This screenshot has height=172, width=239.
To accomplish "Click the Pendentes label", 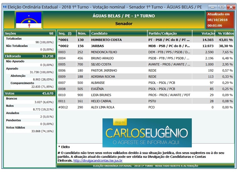I will [x=13, y=120].
